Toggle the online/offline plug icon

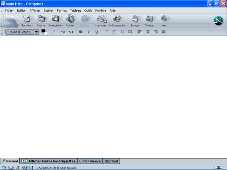[x=218, y=167]
